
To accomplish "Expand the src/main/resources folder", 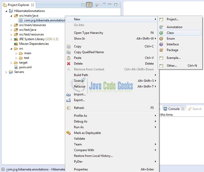I will pos(11,25).
